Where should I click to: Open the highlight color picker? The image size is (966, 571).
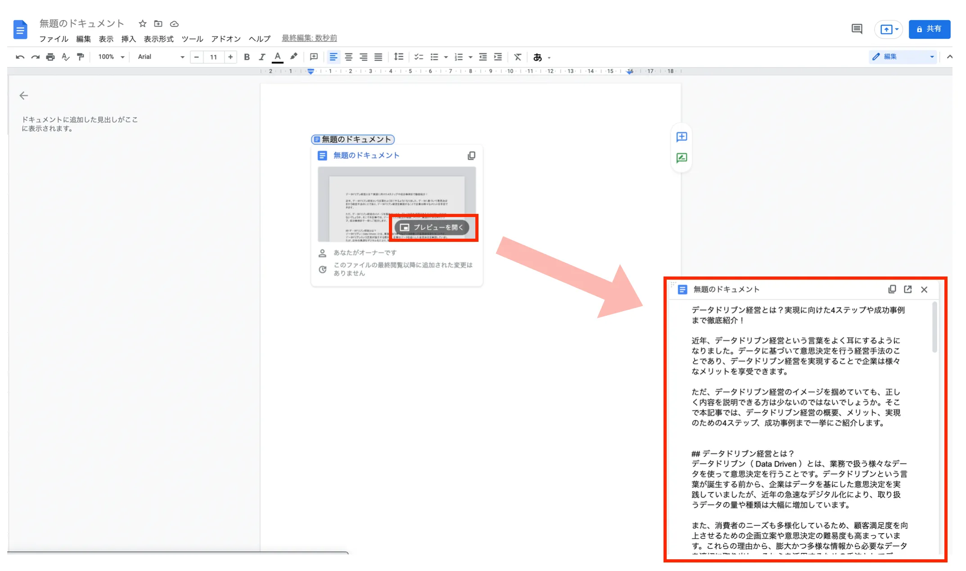pyautogui.click(x=293, y=57)
